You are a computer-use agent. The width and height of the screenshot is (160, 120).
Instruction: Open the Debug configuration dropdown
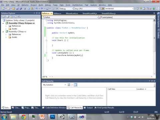72,9
